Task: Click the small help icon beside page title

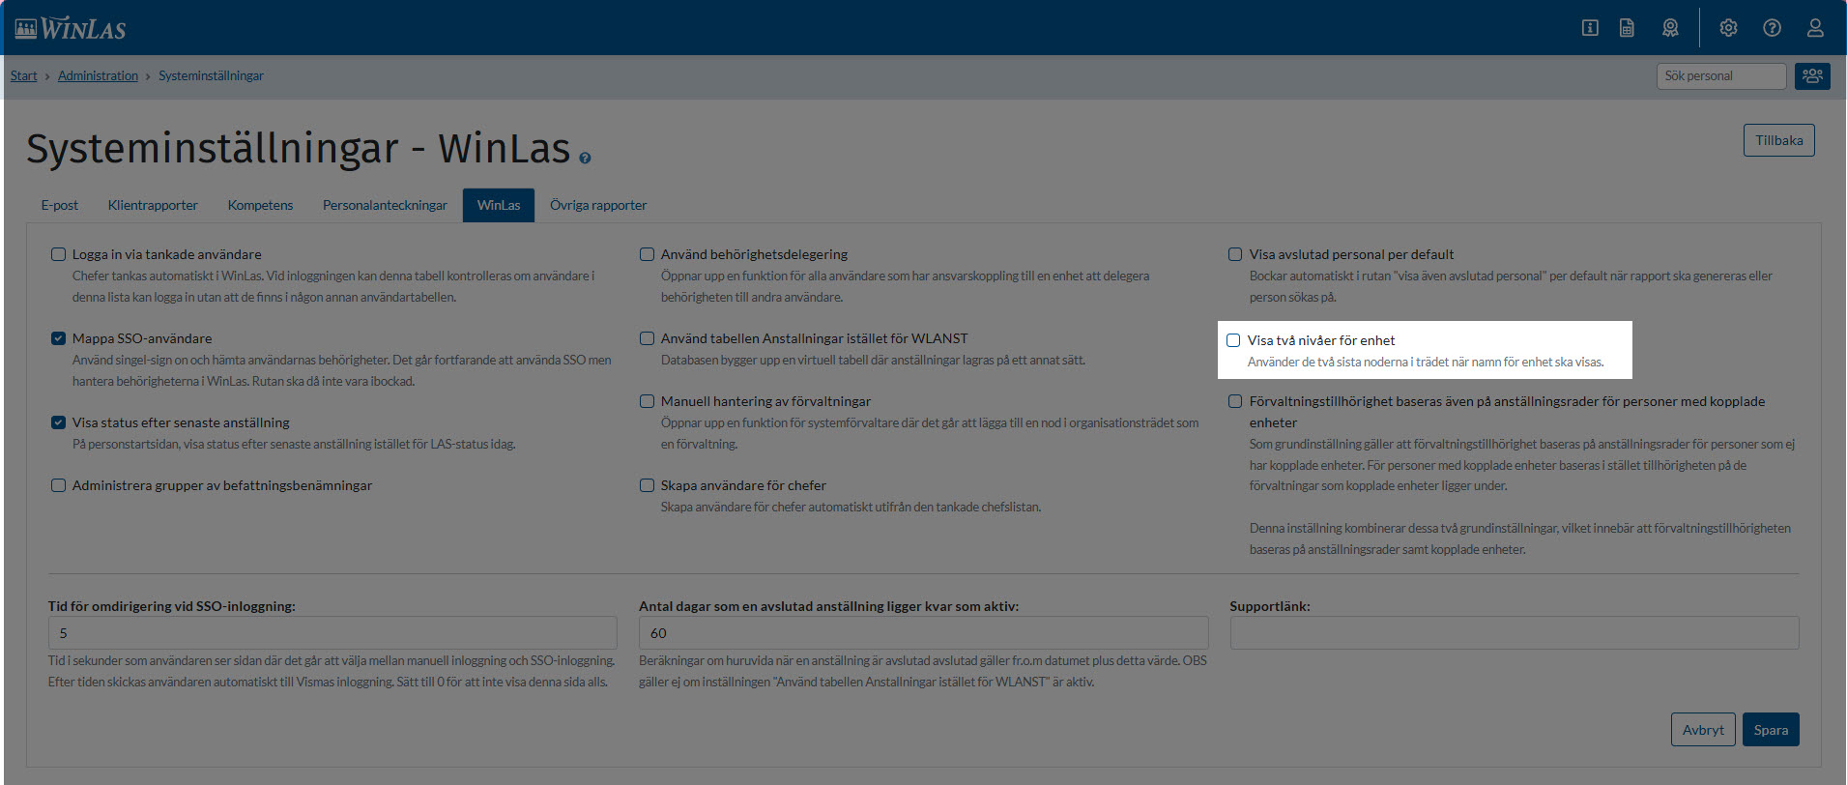Action: pyautogui.click(x=585, y=158)
